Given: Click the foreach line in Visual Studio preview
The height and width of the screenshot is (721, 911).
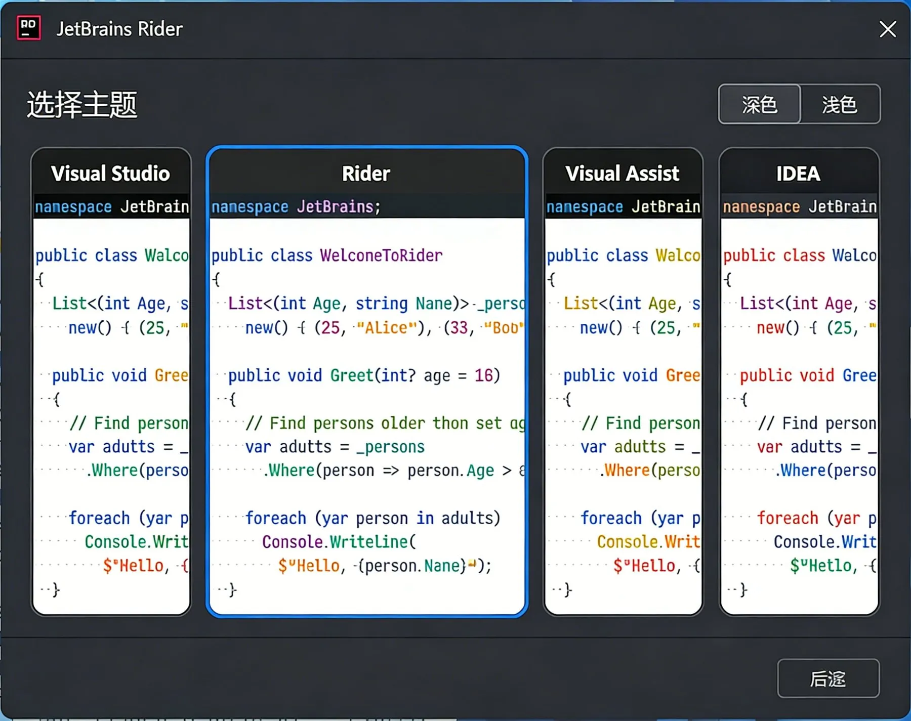Looking at the screenshot, I should 129,518.
